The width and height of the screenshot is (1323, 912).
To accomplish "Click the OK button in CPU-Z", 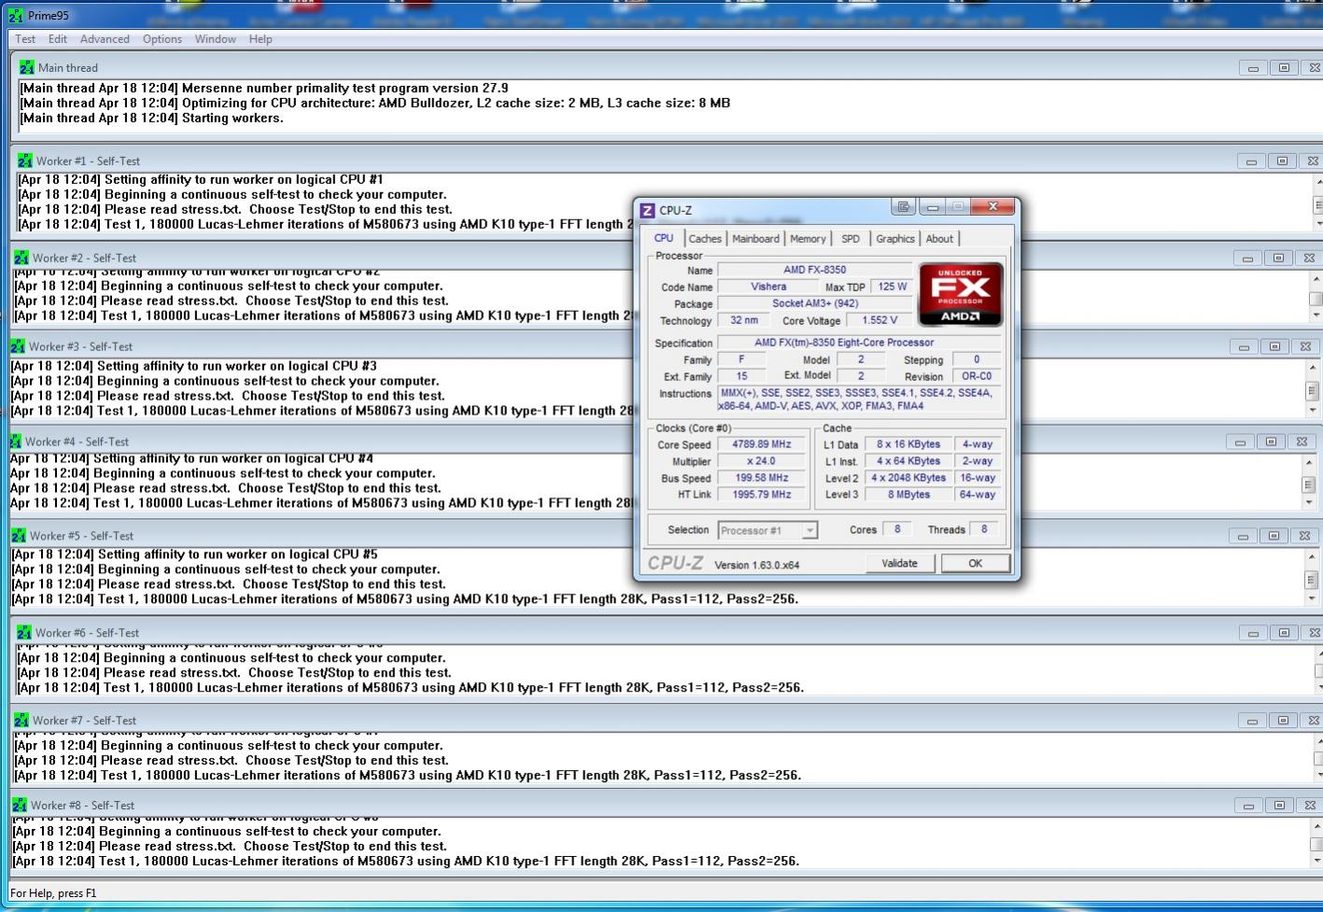I will click(x=975, y=563).
